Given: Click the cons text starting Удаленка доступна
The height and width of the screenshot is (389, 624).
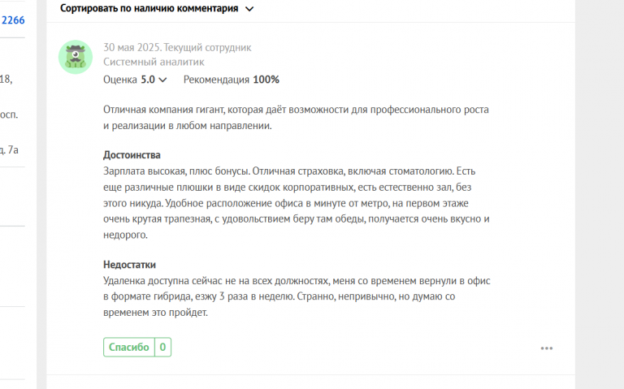Looking at the screenshot, I should coord(297,296).
